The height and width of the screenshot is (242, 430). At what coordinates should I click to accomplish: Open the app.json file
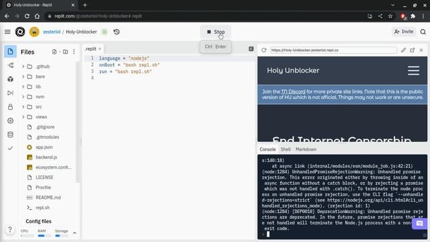click(x=44, y=147)
